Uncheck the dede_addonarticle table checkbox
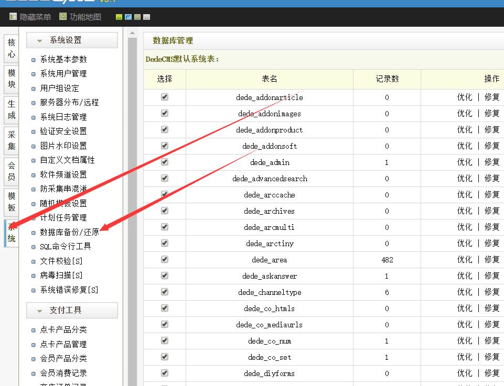Screen dimensions: 504x386 (x=165, y=97)
